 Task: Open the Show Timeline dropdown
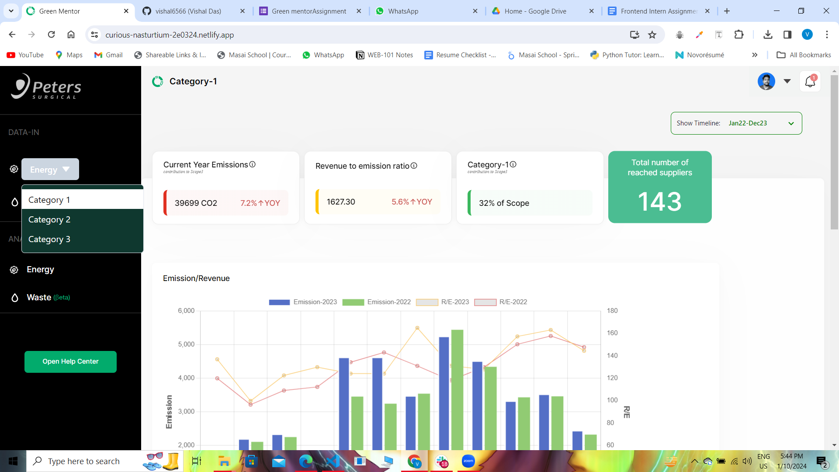click(736, 123)
